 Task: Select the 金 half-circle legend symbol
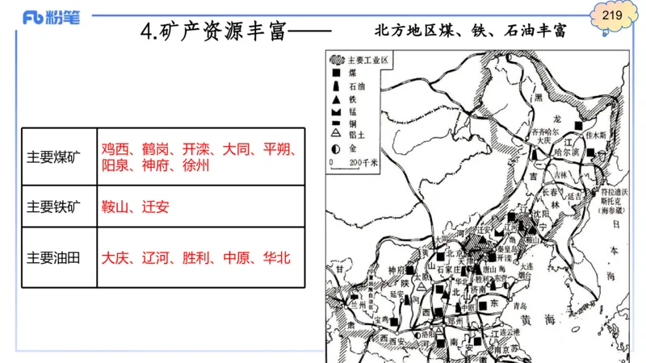click(336, 148)
